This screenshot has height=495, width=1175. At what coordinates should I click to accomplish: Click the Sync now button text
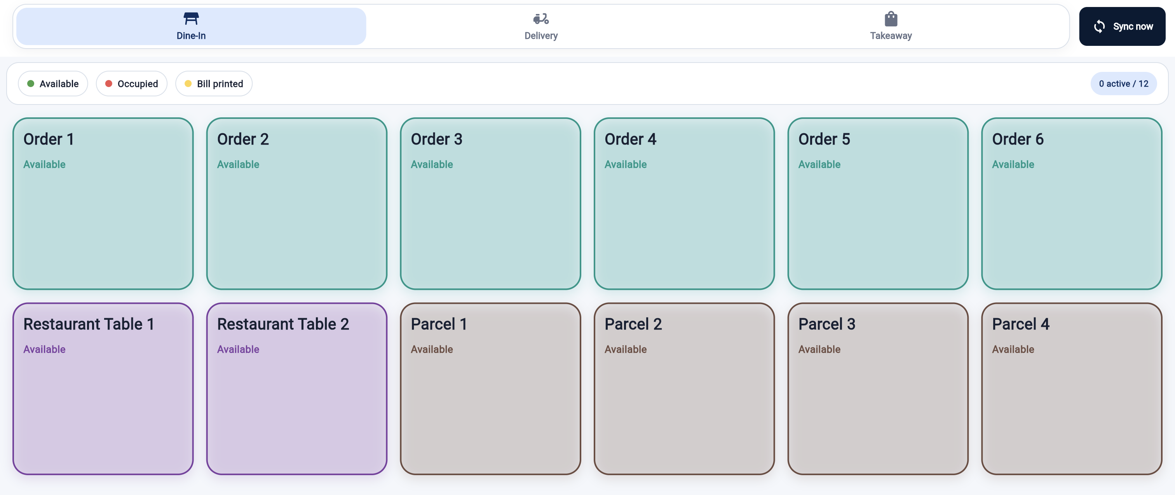tap(1133, 26)
